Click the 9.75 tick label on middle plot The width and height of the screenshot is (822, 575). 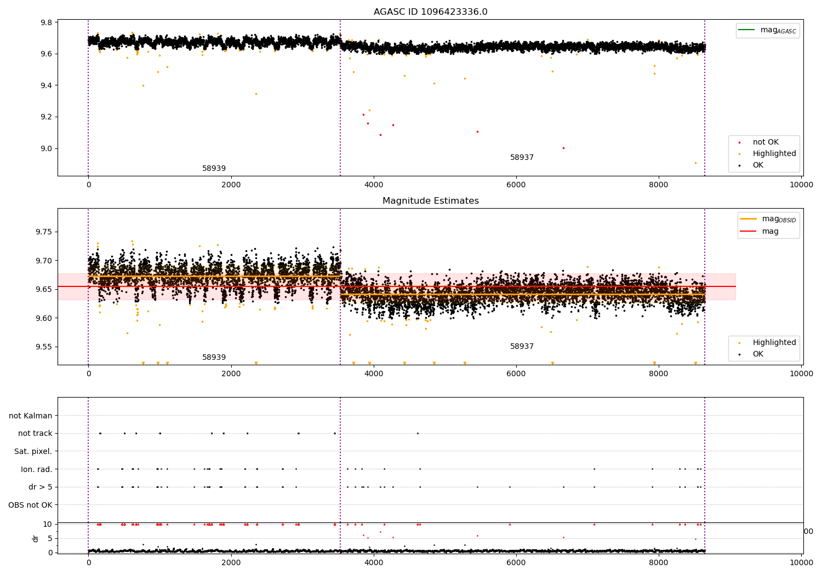tap(44, 232)
